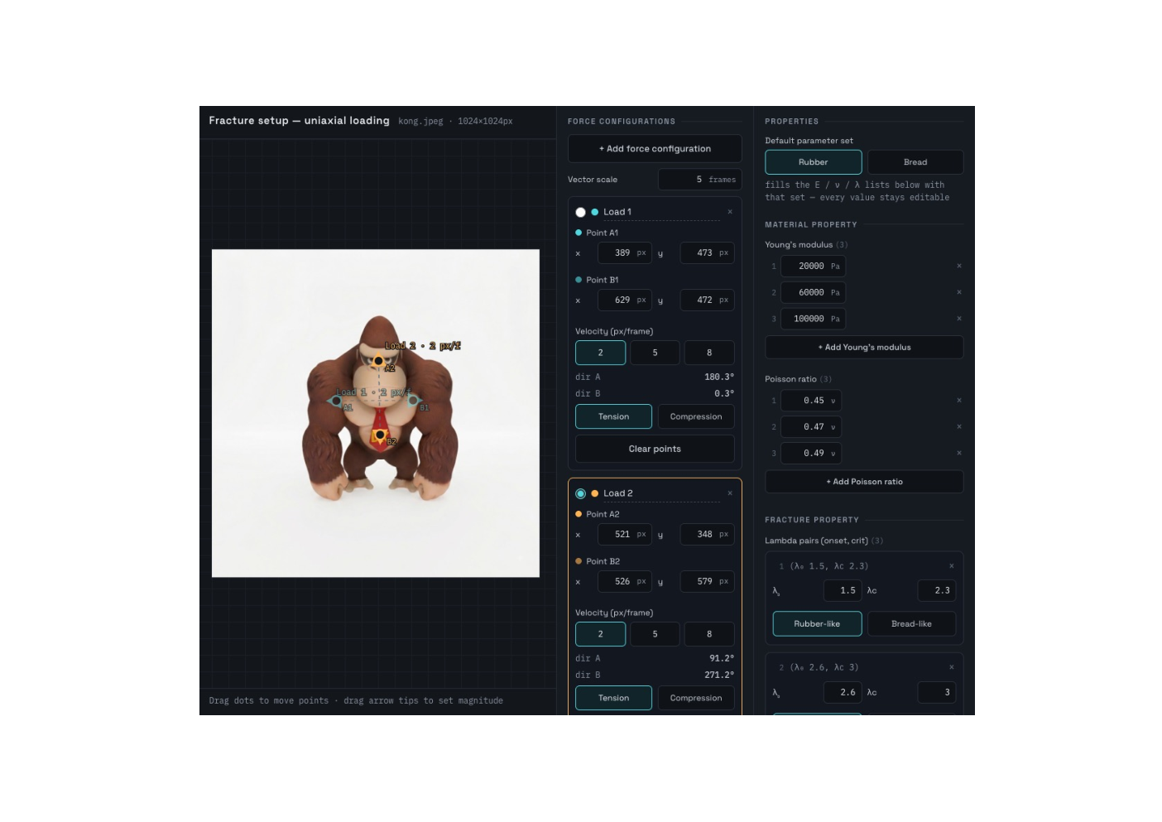Delete the 60000 Pa Young's modulus entry
This screenshot has width=1162, height=822.
(959, 292)
